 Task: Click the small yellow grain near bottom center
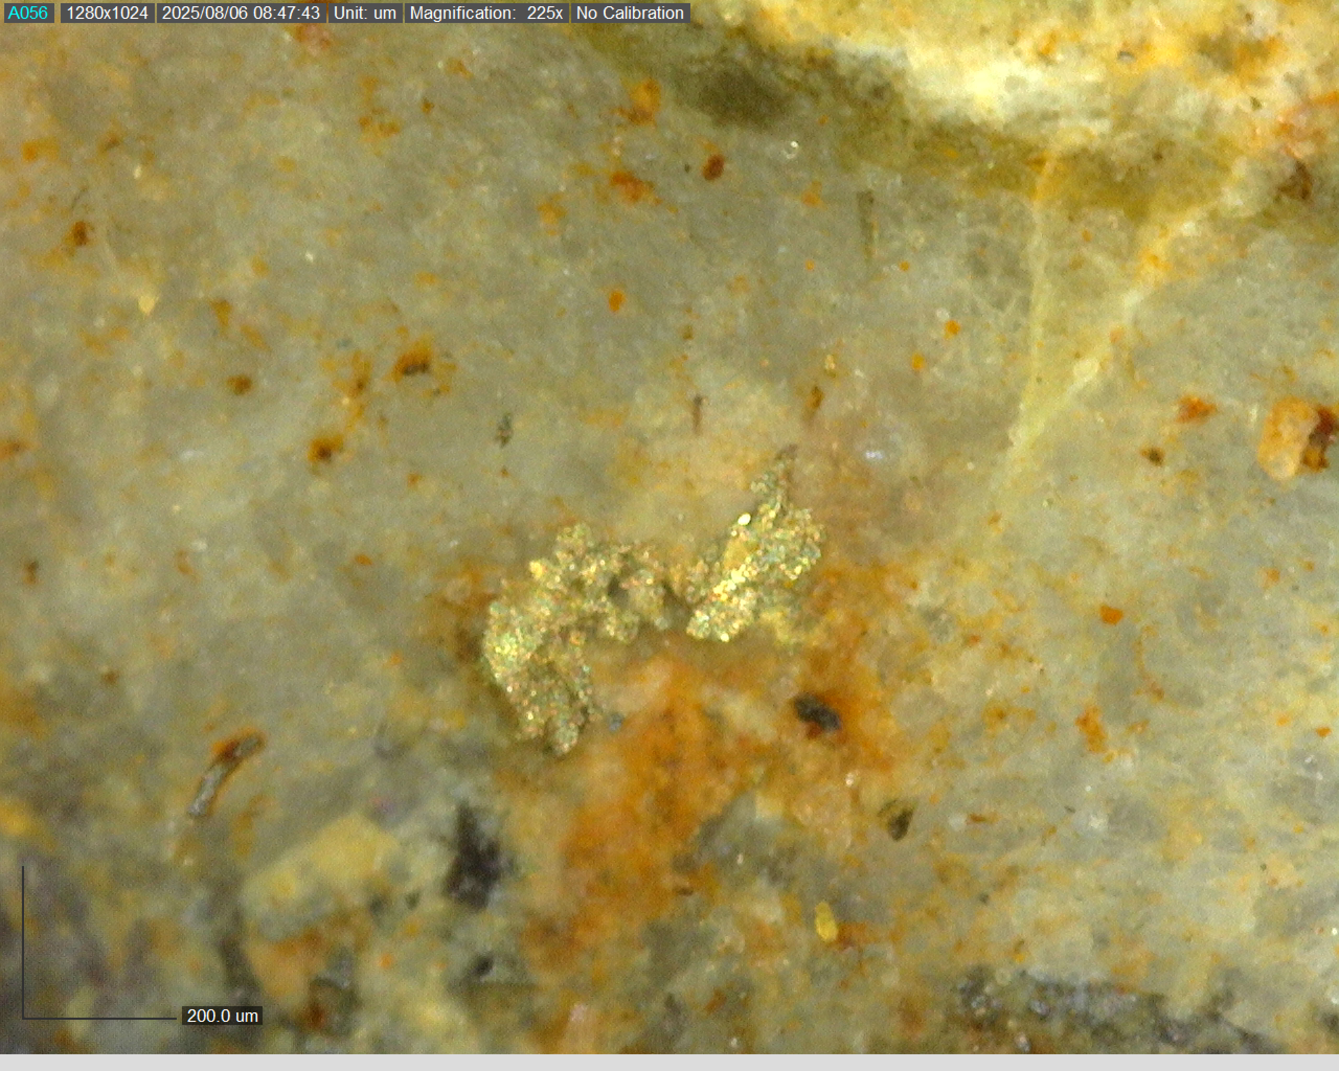tap(825, 923)
